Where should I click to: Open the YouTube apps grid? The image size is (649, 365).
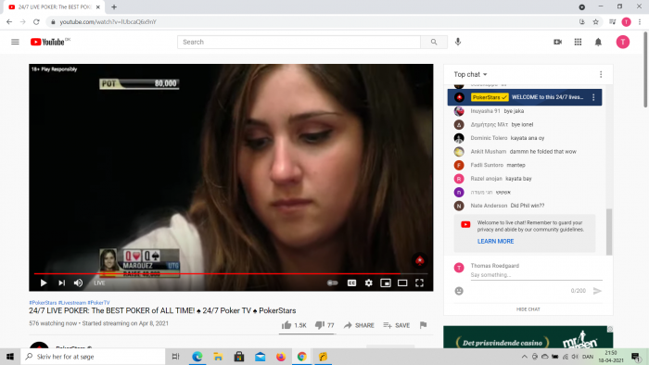(x=578, y=42)
